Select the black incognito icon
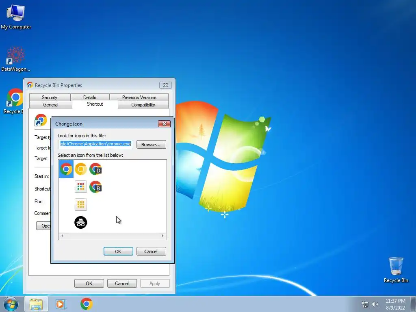The height and width of the screenshot is (312, 416). point(81,222)
